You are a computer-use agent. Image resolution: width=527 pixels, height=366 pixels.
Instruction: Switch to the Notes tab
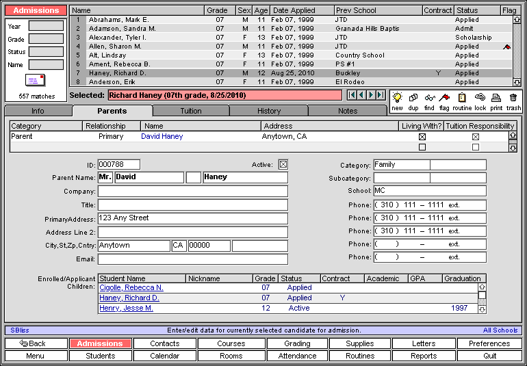(348, 111)
